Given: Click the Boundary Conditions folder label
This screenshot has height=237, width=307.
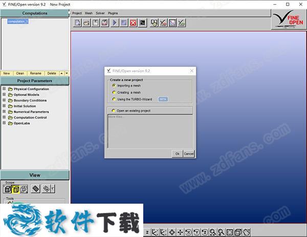Looking at the screenshot, I should [x=30, y=101].
